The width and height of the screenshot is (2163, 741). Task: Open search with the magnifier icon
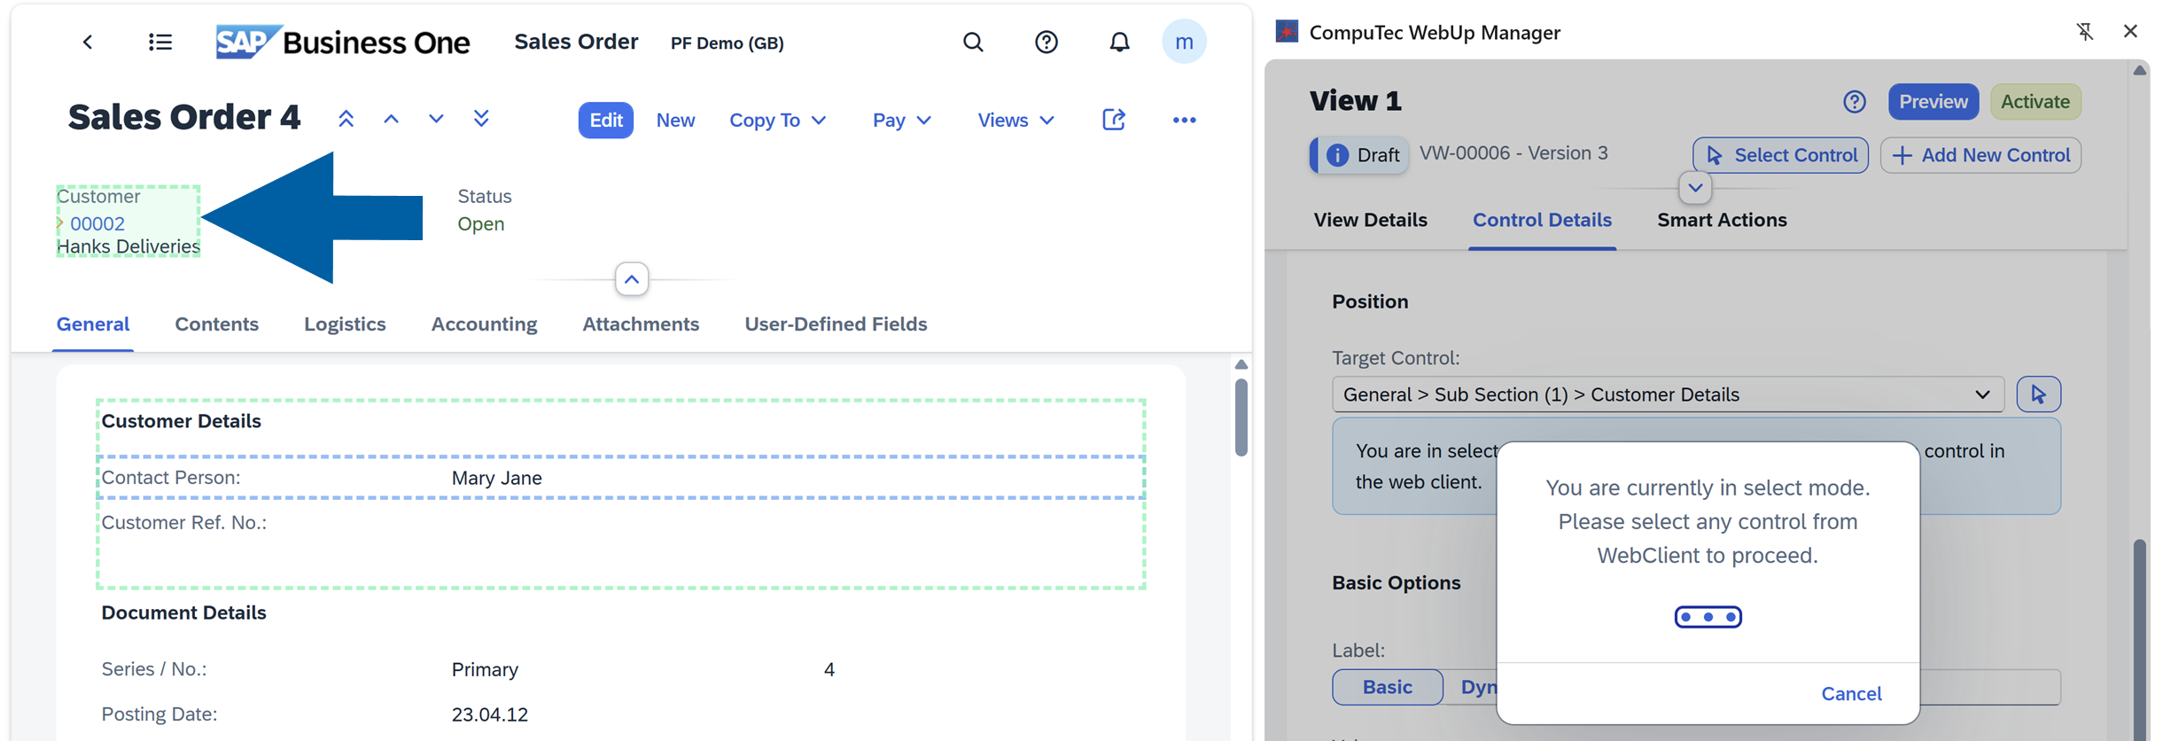coord(973,42)
